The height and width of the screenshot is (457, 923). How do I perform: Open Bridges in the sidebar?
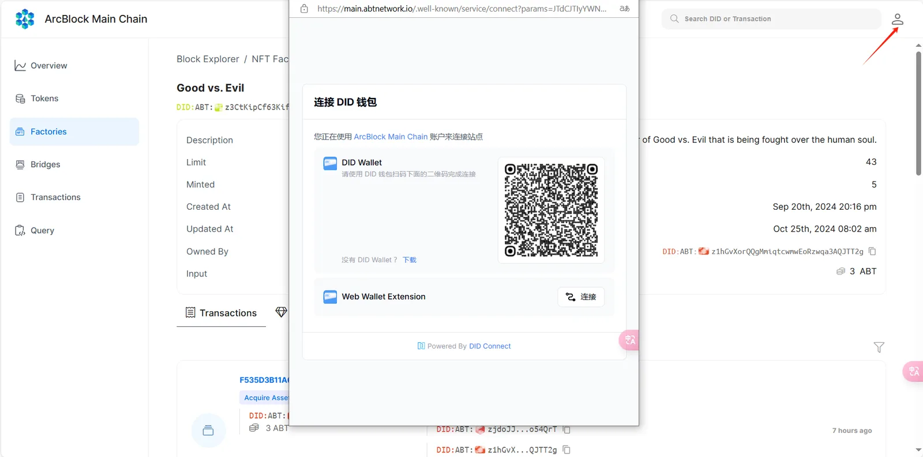coord(74,164)
